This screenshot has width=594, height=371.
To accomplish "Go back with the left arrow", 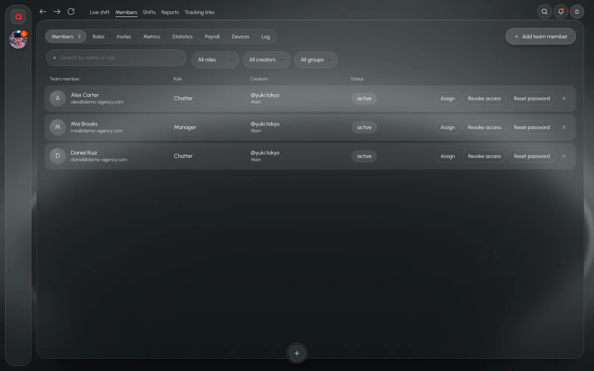I will (43, 11).
